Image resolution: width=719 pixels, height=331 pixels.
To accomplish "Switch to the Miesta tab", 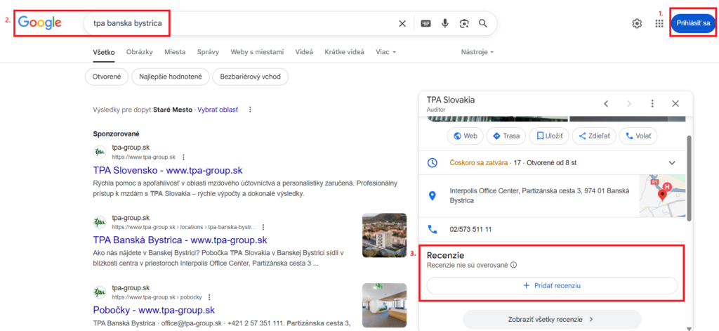I will 175,52.
